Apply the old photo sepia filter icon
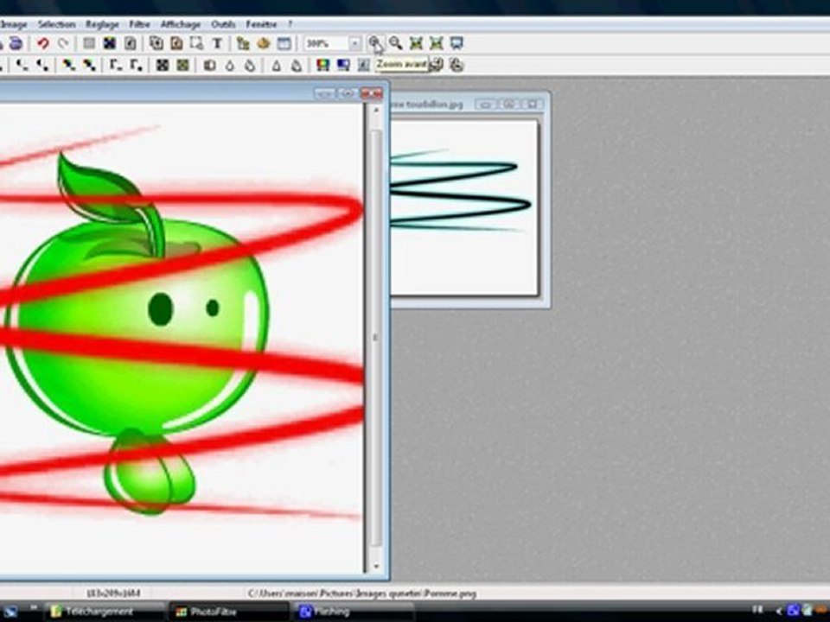 183,65
